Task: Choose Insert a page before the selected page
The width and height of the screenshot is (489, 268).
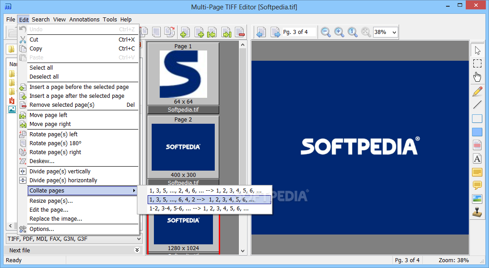Action: pyautogui.click(x=78, y=87)
